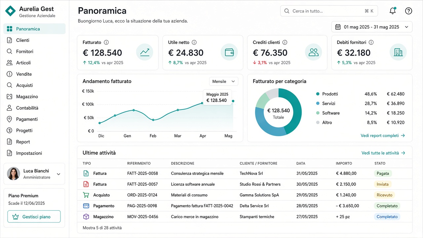Click the Pagata status badge
The width and height of the screenshot is (423, 238).
click(383, 173)
